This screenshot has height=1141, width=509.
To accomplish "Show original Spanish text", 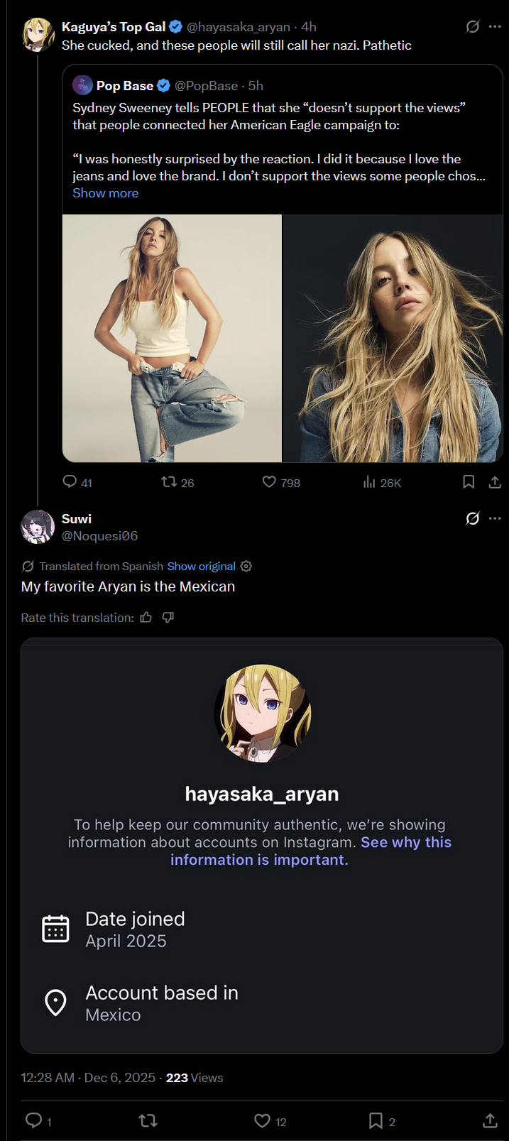I will coord(201,566).
